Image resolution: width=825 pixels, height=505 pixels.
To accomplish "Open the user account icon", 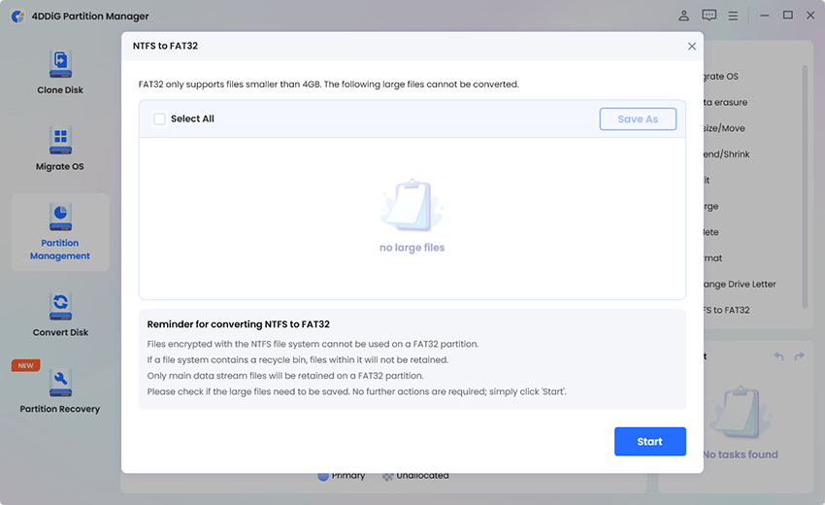I will (x=683, y=16).
